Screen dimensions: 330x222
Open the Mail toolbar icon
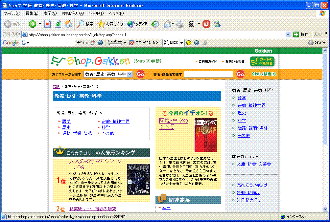click(x=168, y=24)
